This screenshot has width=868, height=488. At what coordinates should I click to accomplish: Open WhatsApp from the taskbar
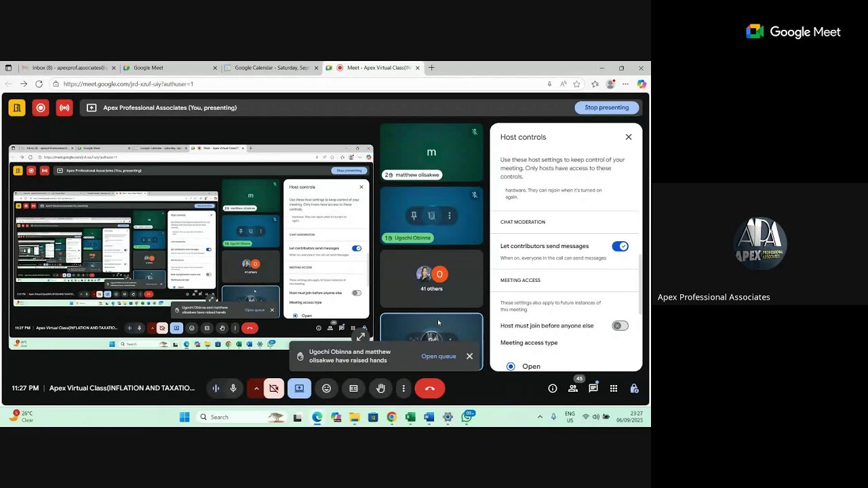467,417
